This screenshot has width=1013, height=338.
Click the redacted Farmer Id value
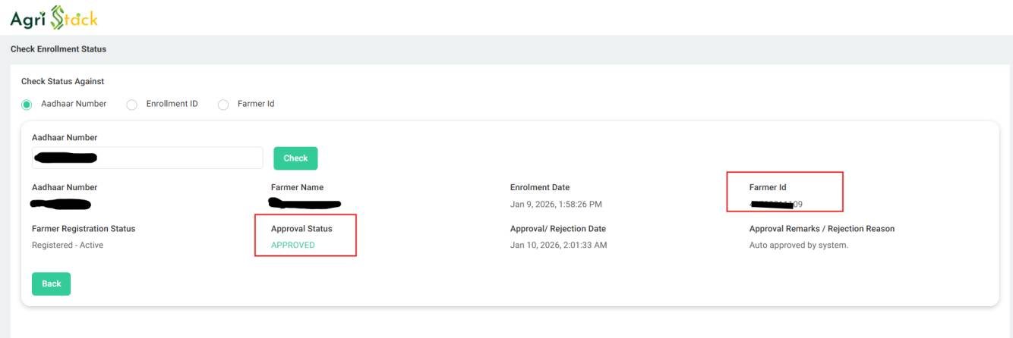coord(776,204)
